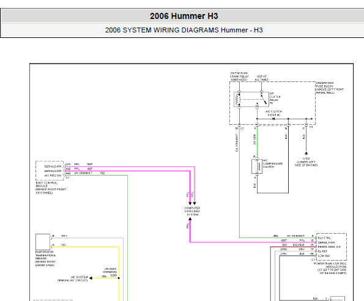Viewport: 364px width, 301px height.
Task: Click the "LOW REF" pin label on PCM
Action: 324,256
